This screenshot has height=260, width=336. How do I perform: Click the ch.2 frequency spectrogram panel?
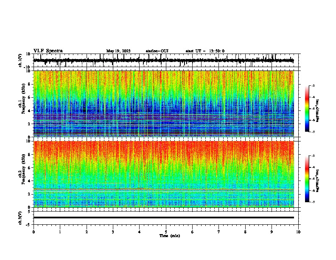164,174
